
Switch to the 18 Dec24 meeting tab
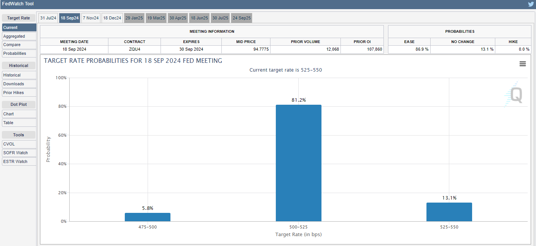point(112,18)
